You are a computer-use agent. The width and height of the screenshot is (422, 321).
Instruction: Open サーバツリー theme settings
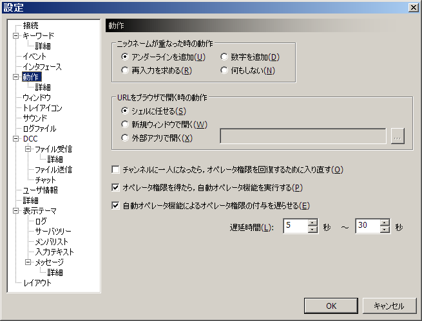[53, 232]
